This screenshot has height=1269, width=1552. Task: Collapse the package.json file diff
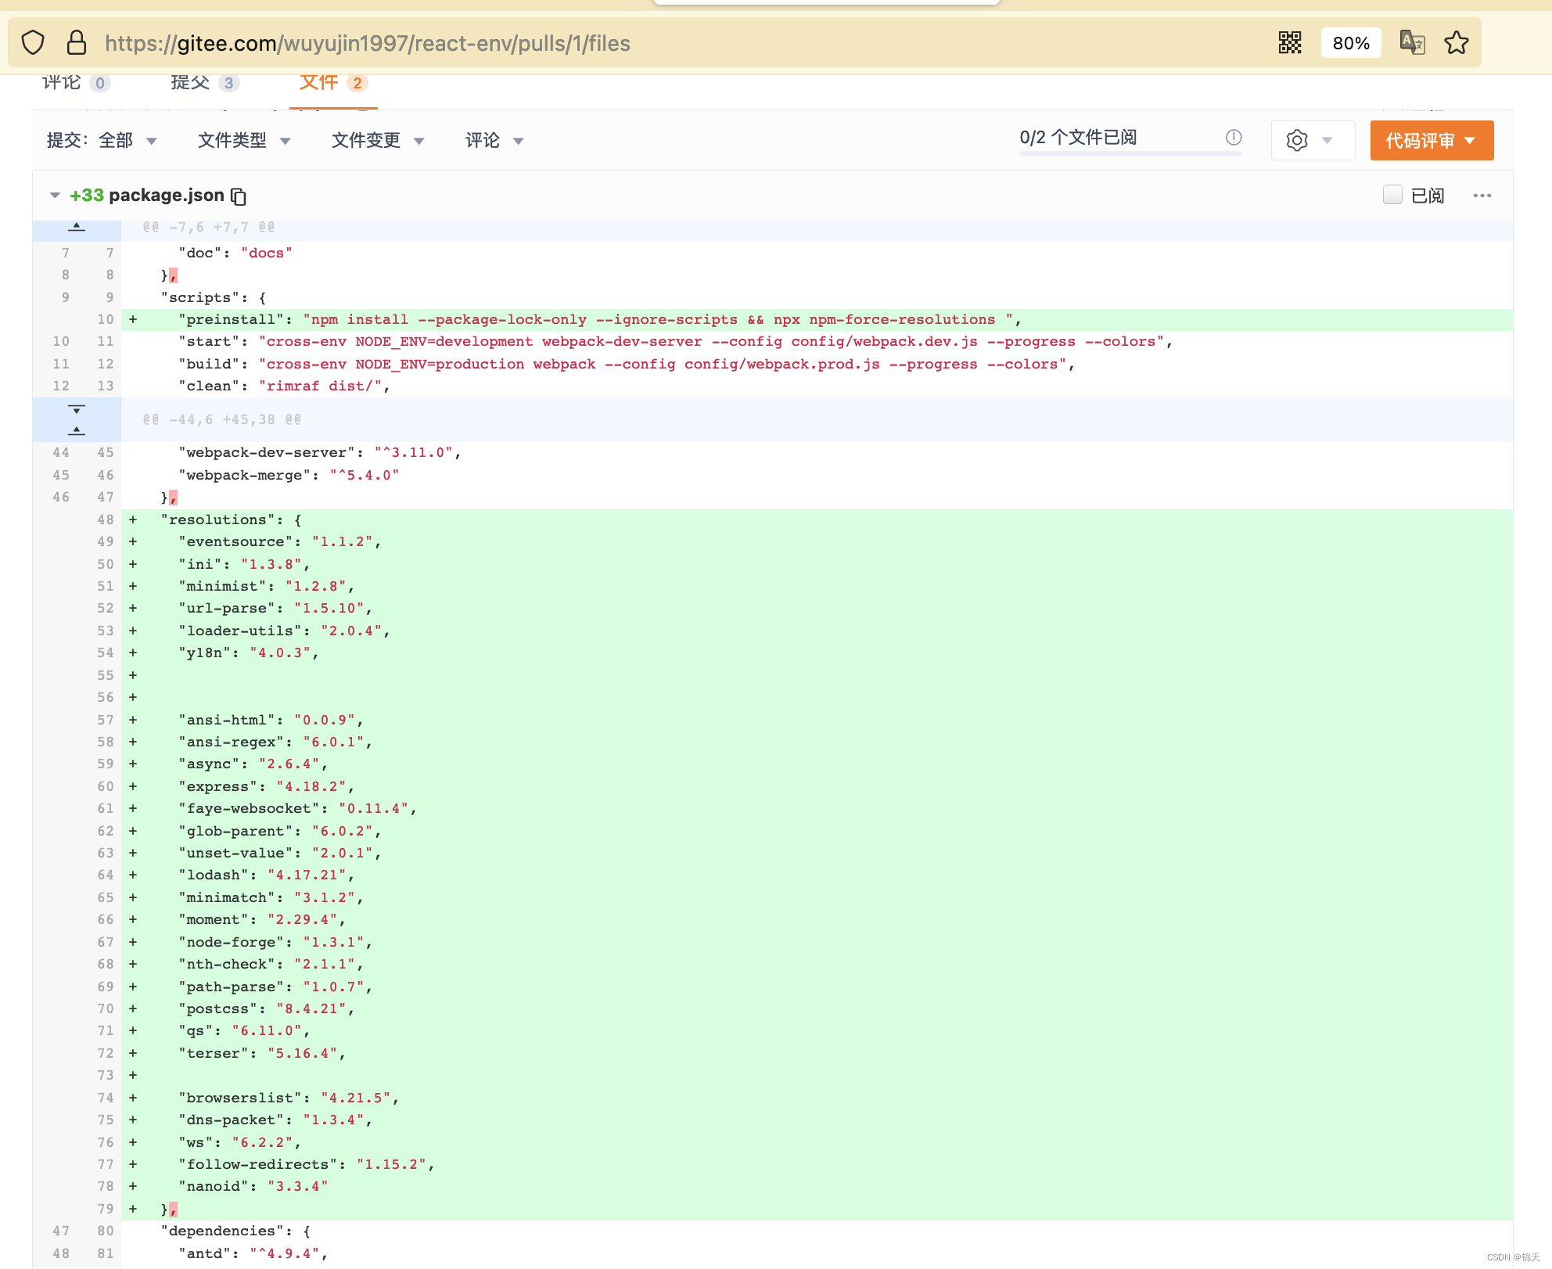[55, 196]
